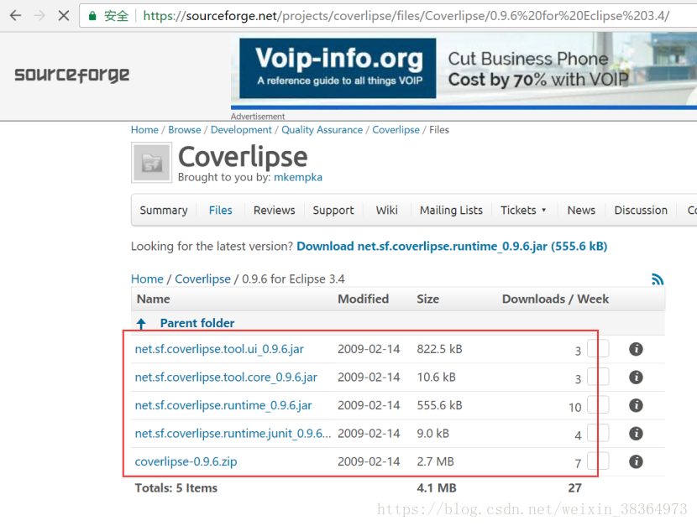Show info for net.sf.coverlipse.tool.core_0.9.6.jar
The height and width of the screenshot is (526, 697).
click(x=636, y=378)
